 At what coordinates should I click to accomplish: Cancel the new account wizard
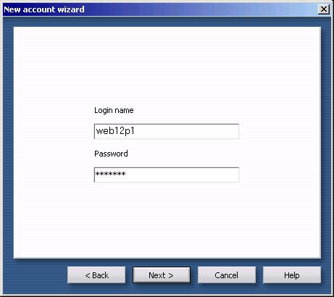pyautogui.click(x=227, y=275)
